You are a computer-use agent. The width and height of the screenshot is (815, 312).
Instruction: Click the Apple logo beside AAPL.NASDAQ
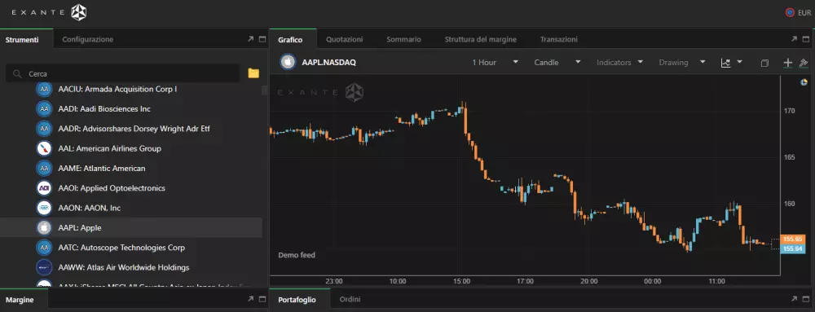[x=288, y=62]
